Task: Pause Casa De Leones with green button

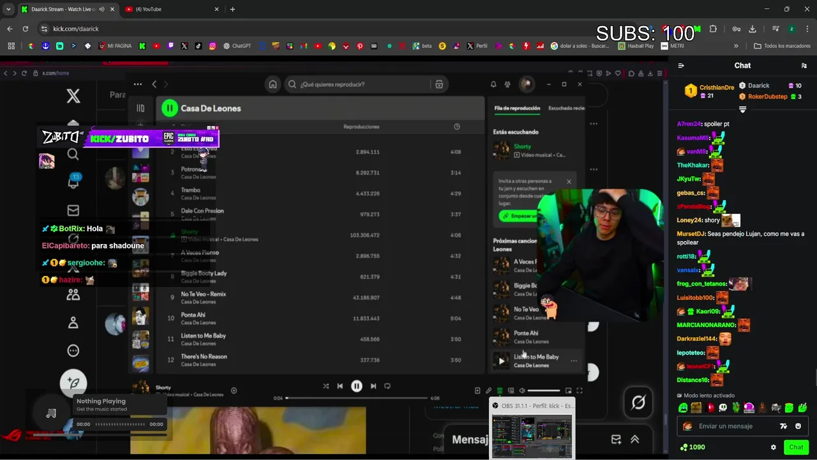Action: [169, 108]
